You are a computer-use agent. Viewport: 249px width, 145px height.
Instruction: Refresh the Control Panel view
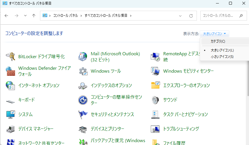click(191, 16)
